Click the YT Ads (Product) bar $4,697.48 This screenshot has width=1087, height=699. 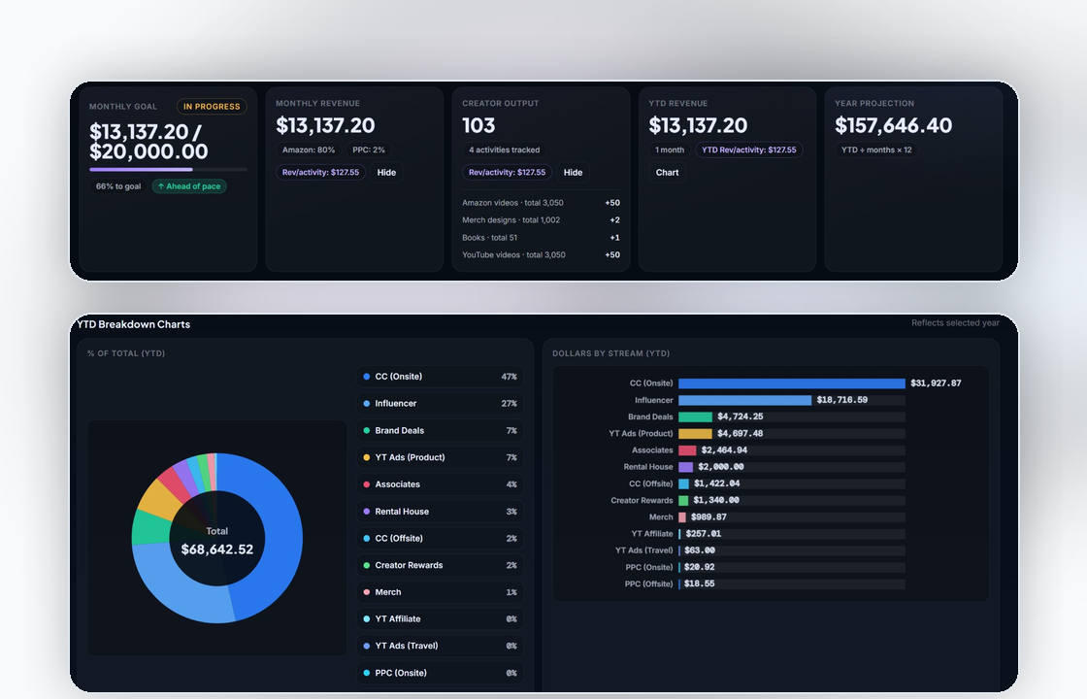[695, 433]
